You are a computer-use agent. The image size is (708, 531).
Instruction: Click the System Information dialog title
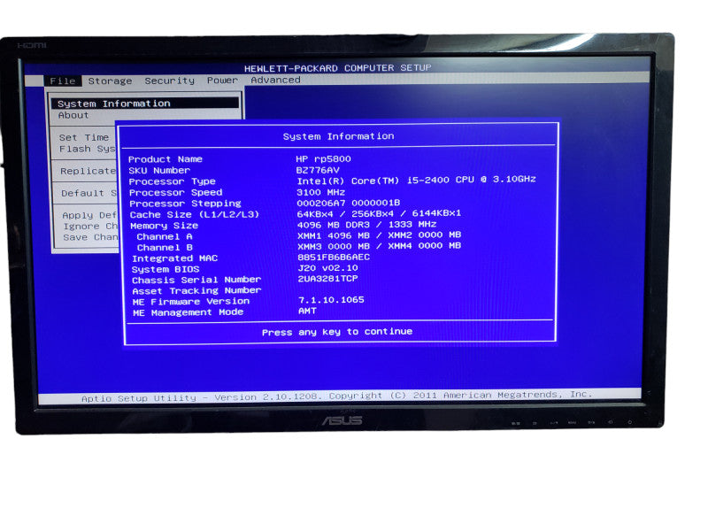coord(339,136)
